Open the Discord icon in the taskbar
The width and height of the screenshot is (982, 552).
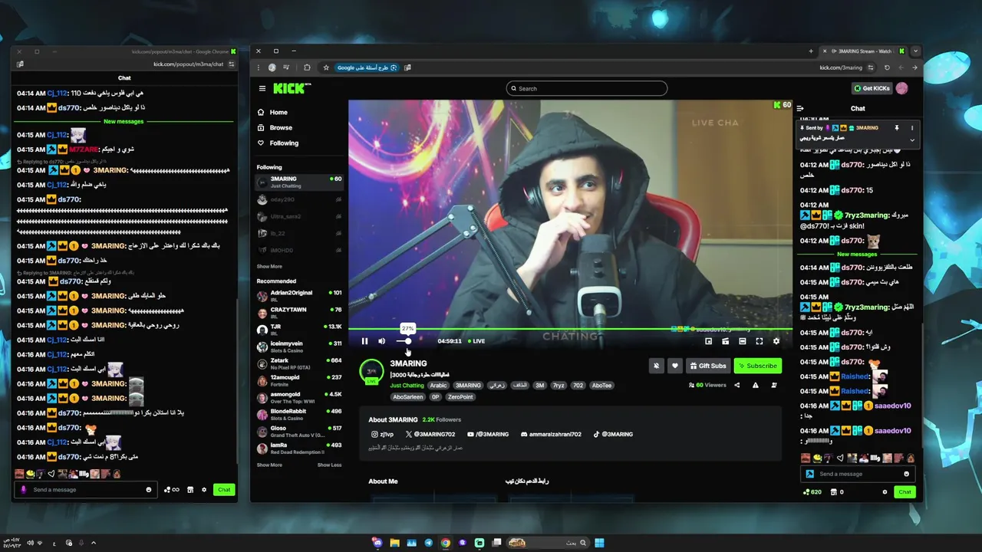click(x=377, y=543)
